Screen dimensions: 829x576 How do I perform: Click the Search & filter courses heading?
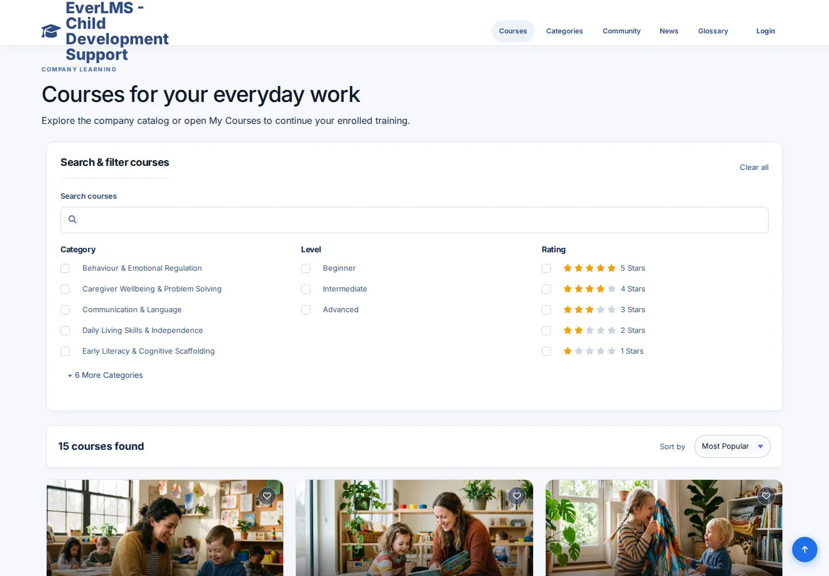[115, 162]
